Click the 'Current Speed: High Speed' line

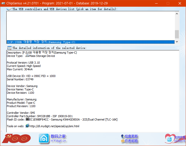coord(24,66)
